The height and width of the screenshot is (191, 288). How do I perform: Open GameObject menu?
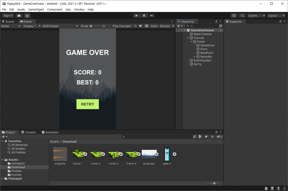point(36,10)
